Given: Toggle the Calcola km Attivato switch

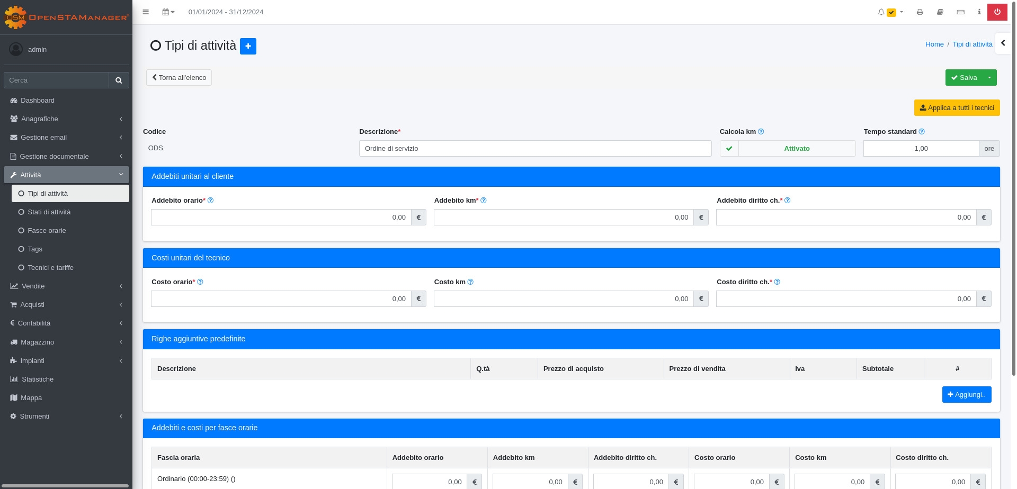Looking at the screenshot, I should [x=787, y=149].
